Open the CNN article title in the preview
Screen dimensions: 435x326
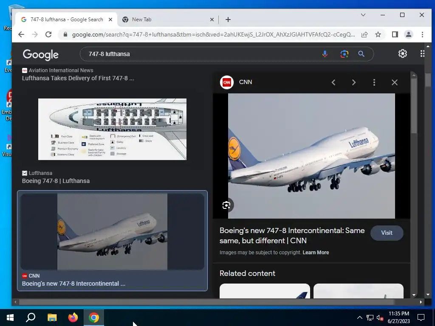pos(292,235)
